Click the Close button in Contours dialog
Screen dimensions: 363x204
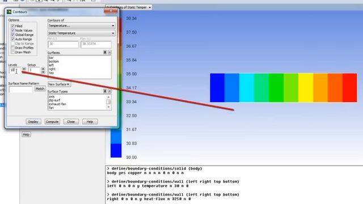coord(71,122)
